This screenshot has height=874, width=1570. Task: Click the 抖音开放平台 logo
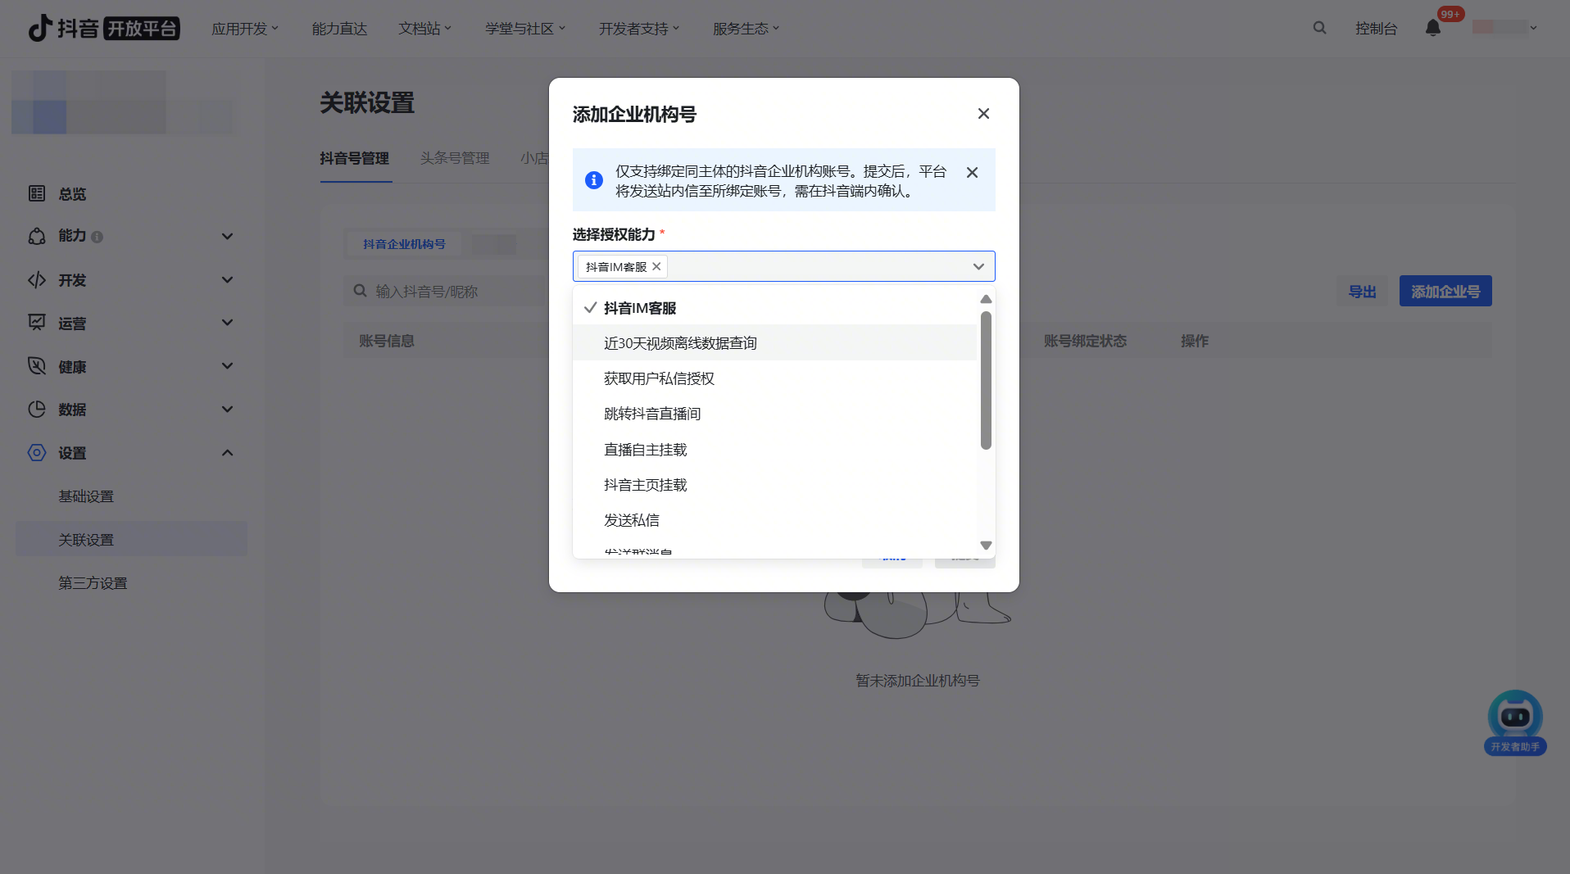[x=104, y=29]
